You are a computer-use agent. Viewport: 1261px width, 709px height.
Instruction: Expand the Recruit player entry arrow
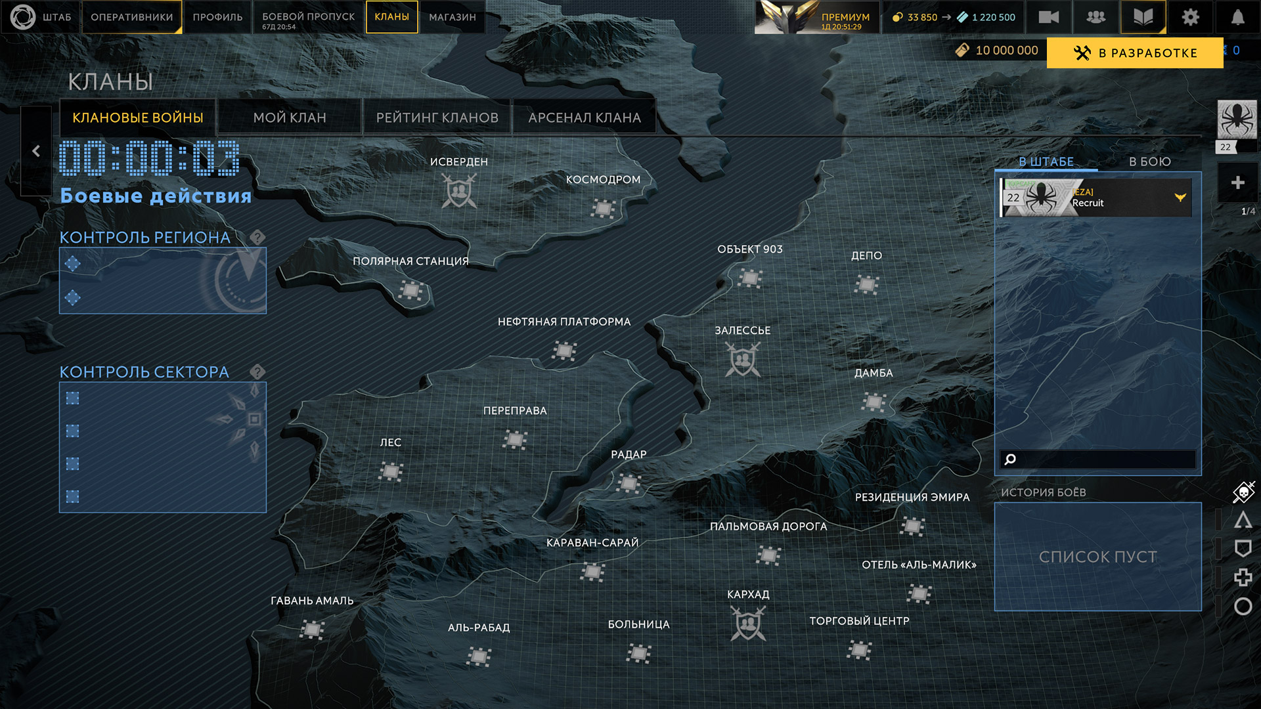point(1180,197)
